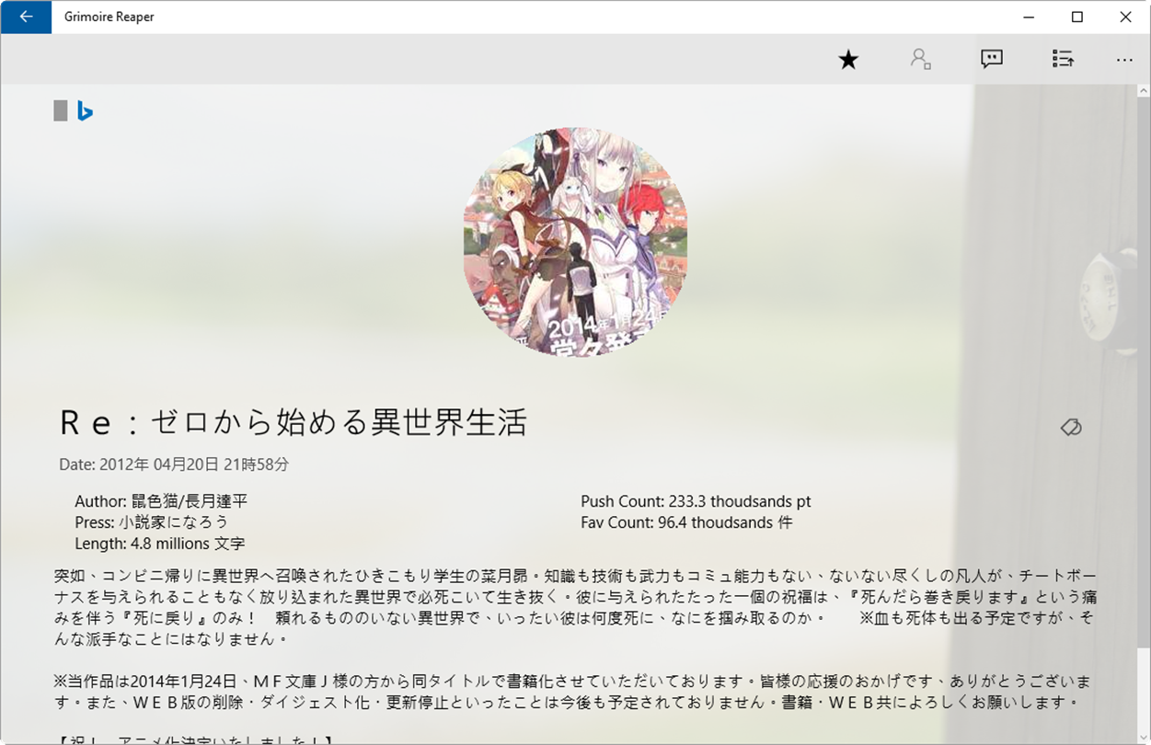The height and width of the screenshot is (745, 1151).
Task: Maximize the Grimoire Reaper window
Action: click(x=1077, y=17)
